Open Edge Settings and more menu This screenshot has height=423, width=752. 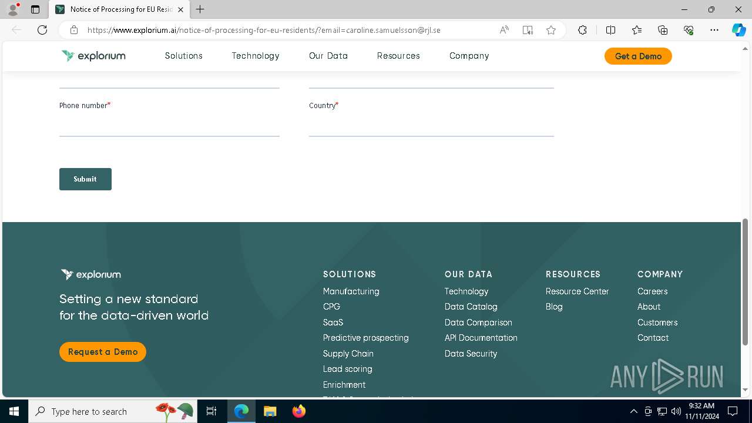pos(714,30)
